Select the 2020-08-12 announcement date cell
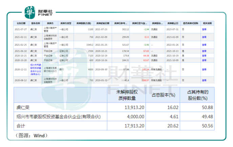 click(21, 80)
